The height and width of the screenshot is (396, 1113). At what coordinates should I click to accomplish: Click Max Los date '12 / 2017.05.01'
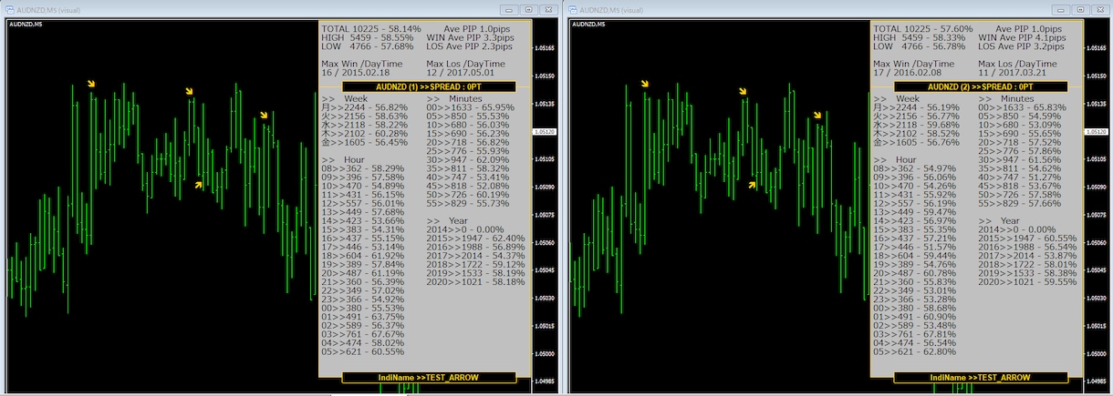pos(461,73)
